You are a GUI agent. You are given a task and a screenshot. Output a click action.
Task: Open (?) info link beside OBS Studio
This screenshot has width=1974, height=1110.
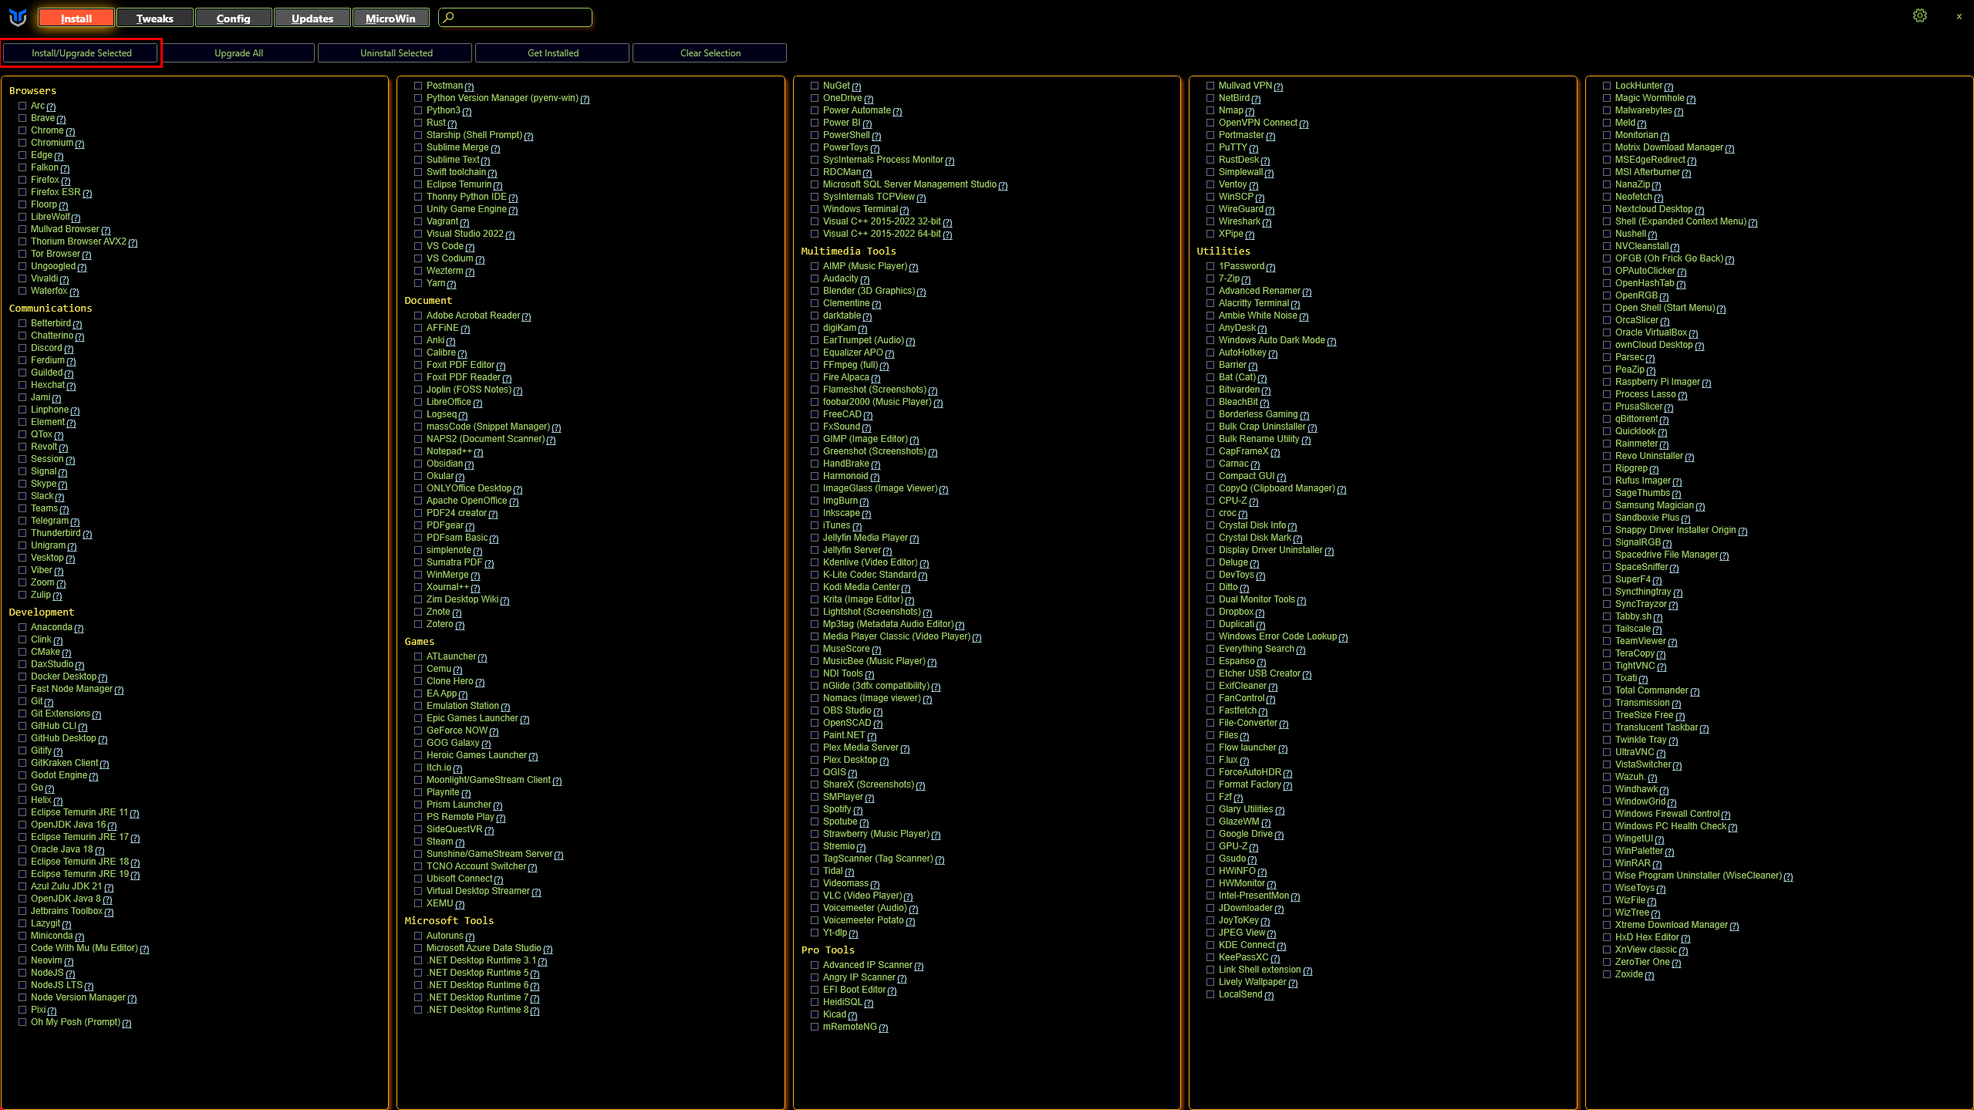point(878,711)
